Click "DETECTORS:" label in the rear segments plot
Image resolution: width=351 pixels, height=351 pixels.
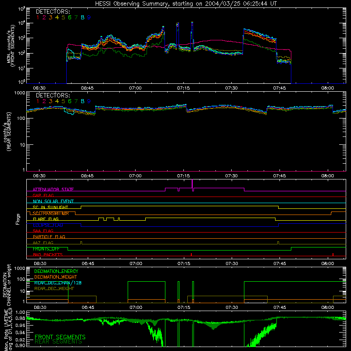53,95
